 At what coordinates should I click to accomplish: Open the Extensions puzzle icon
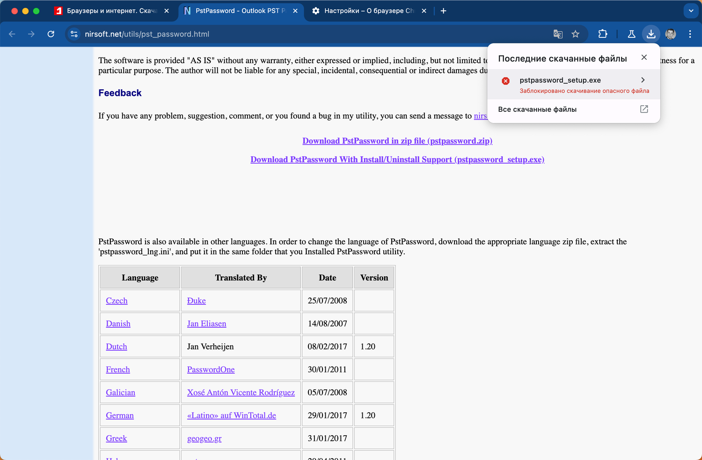603,34
